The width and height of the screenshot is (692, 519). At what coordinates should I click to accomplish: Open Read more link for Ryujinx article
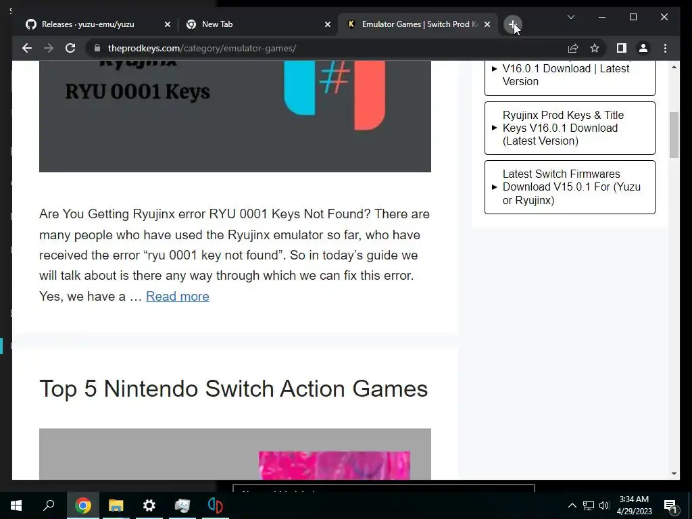(178, 296)
